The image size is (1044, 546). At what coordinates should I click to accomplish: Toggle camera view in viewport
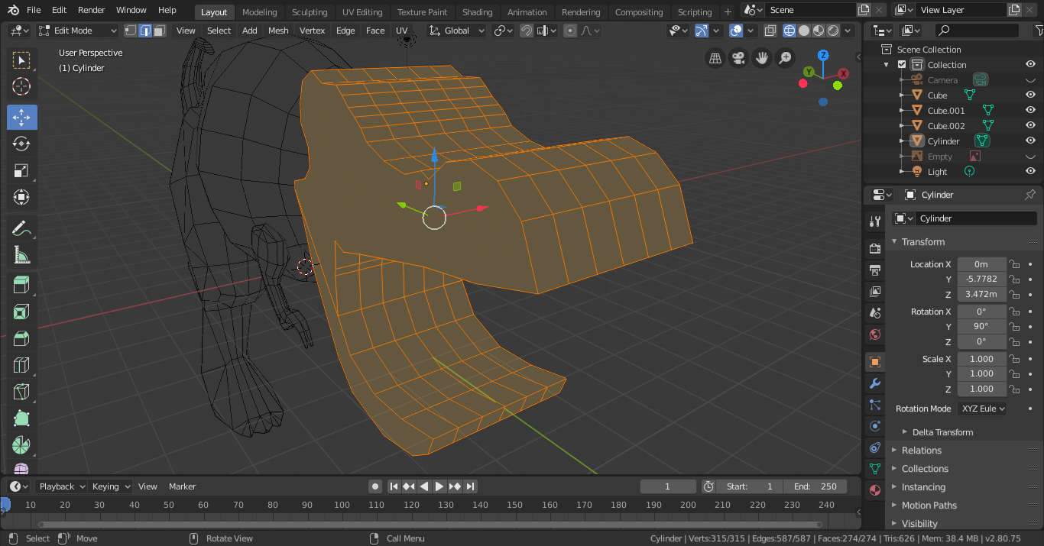click(738, 58)
